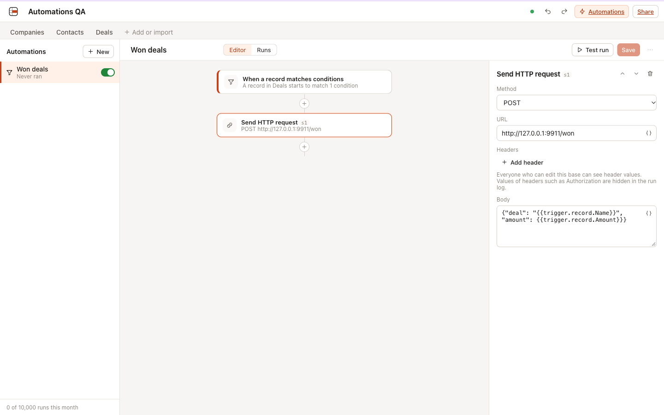664x415 pixels.
Task: Click the New automation button
Action: point(98,52)
